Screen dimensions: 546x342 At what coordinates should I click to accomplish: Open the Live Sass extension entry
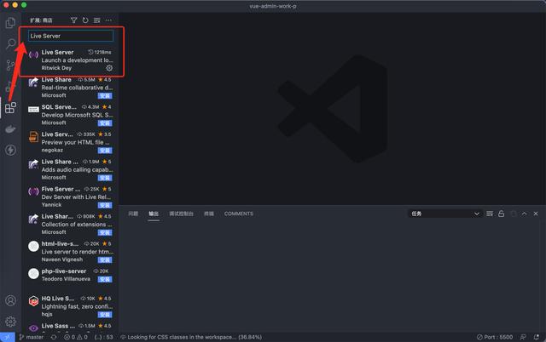pyautogui.click(x=71, y=327)
